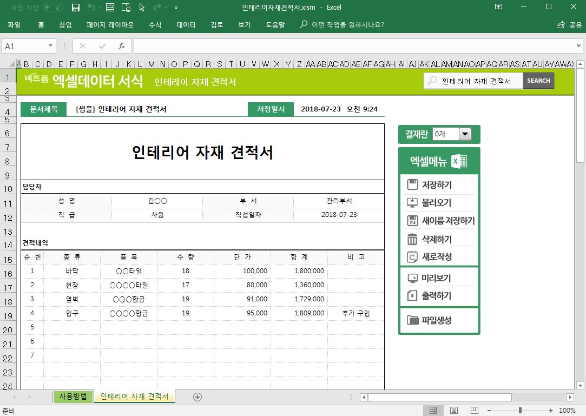The image size is (586, 416).
Task: Click the 미리보기 preview button
Action: (436, 279)
